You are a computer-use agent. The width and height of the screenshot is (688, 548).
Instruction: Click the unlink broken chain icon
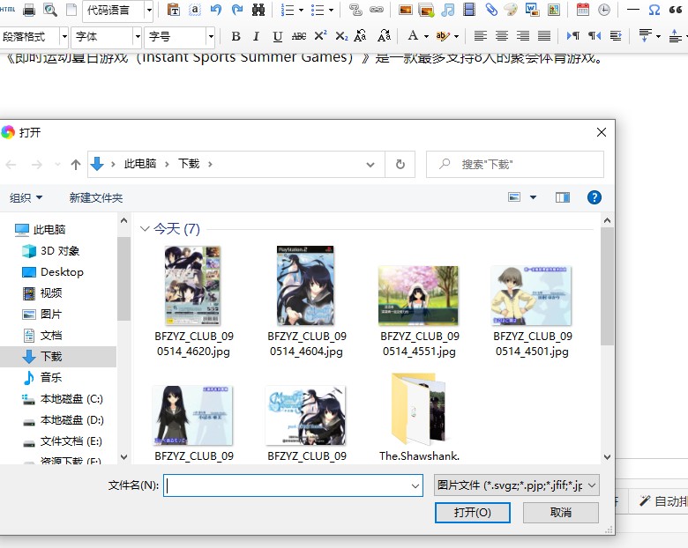click(355, 9)
